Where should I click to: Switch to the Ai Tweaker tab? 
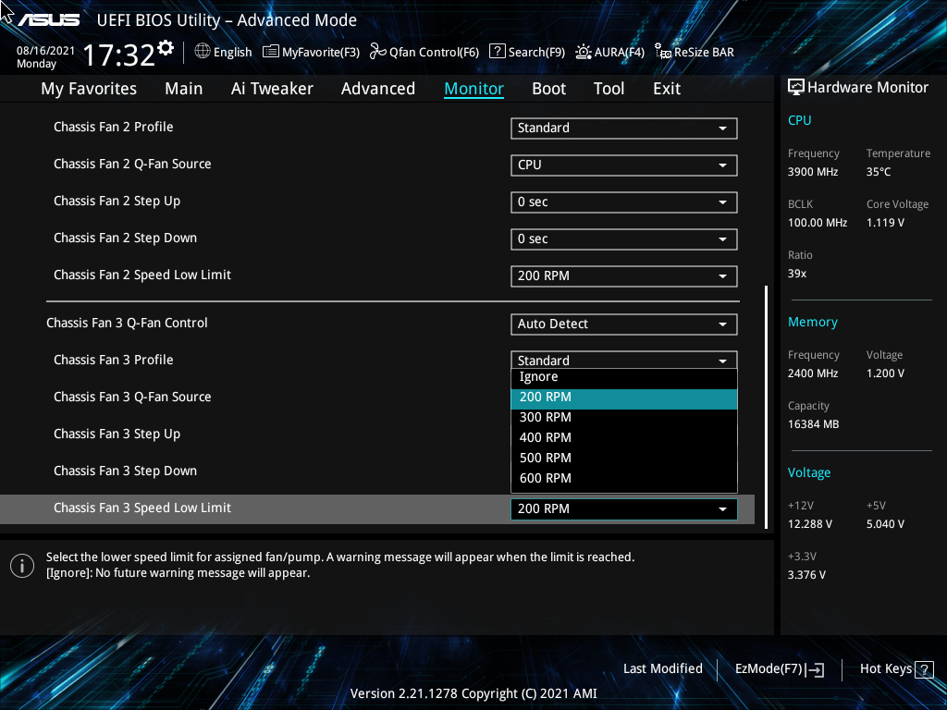click(272, 89)
